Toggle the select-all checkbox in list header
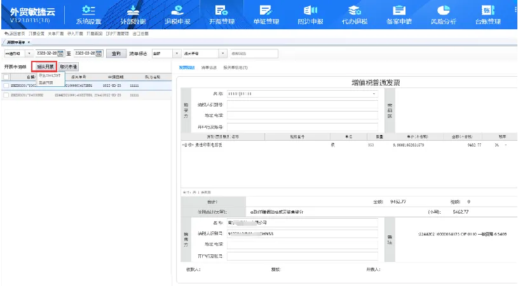The height and width of the screenshot is (286, 518). pos(6,77)
